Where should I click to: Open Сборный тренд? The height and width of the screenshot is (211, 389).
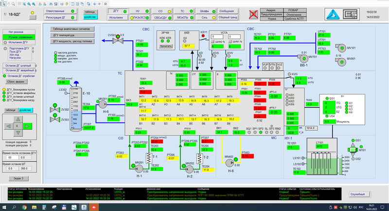(x=228, y=18)
